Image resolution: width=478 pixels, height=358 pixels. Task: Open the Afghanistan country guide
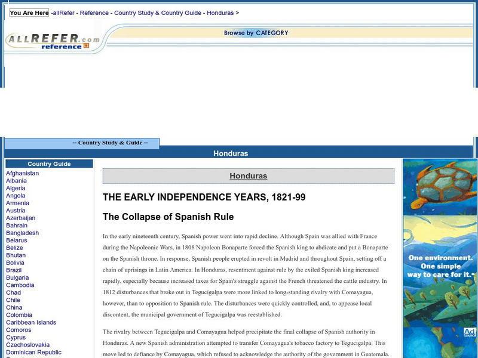(22, 173)
